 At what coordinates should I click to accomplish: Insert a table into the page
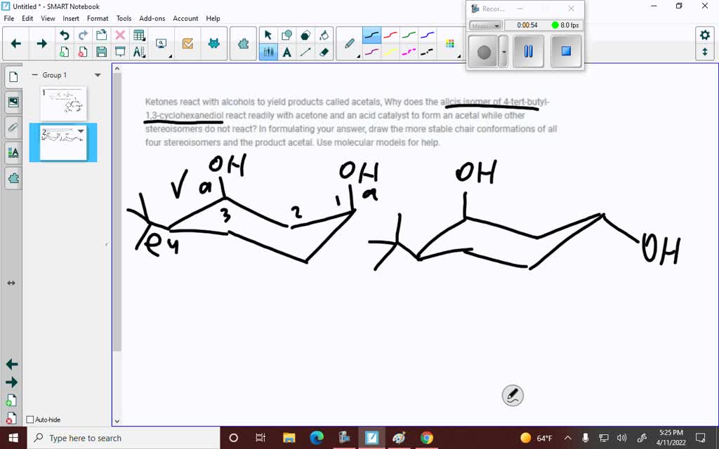[x=140, y=33]
